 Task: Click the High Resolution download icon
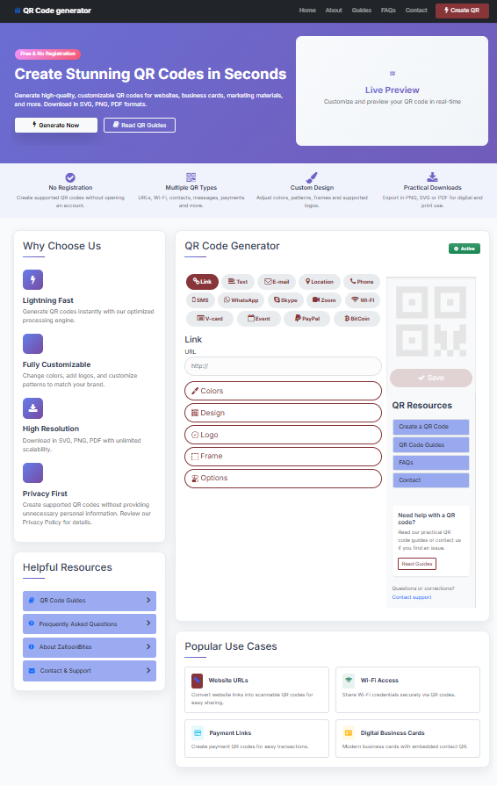click(32, 408)
